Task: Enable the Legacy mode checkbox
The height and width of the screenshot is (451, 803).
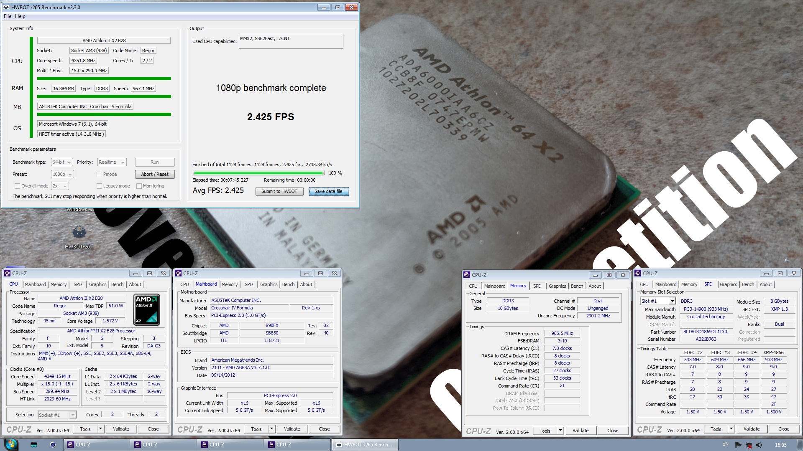Action: 99,186
